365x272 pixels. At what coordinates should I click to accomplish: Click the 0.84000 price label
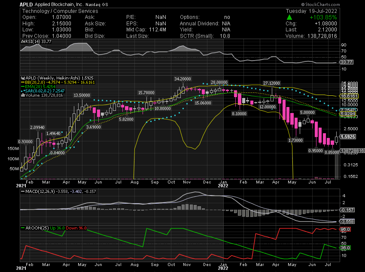(58, 153)
